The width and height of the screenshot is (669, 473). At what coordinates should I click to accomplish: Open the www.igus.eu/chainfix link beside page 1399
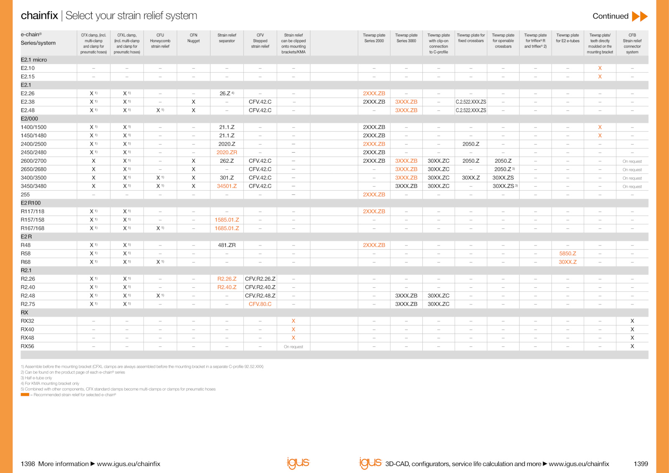(579, 464)
